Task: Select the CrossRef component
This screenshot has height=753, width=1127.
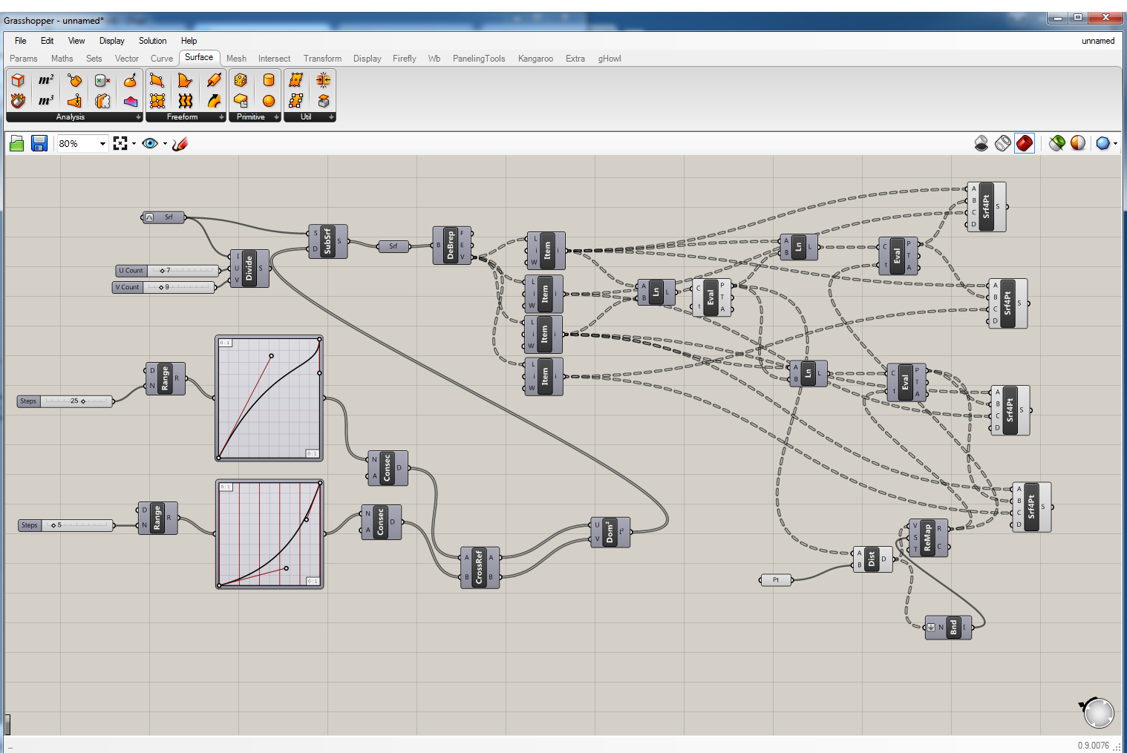Action: click(x=479, y=568)
